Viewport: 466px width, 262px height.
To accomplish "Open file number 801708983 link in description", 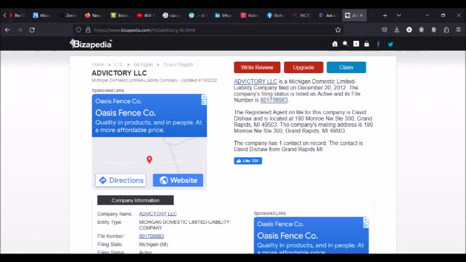I will click(x=274, y=100).
